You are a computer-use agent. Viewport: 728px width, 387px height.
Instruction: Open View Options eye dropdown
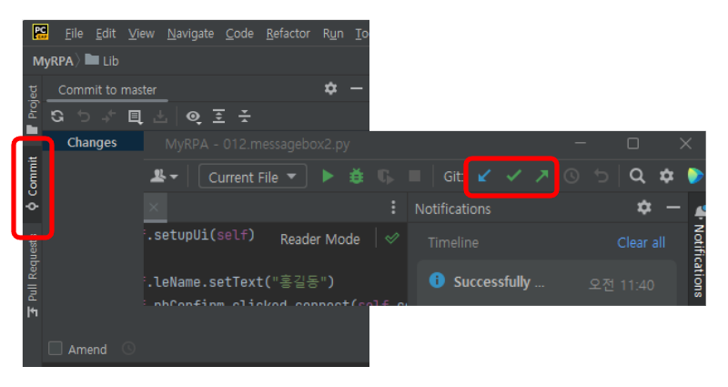[x=193, y=117]
